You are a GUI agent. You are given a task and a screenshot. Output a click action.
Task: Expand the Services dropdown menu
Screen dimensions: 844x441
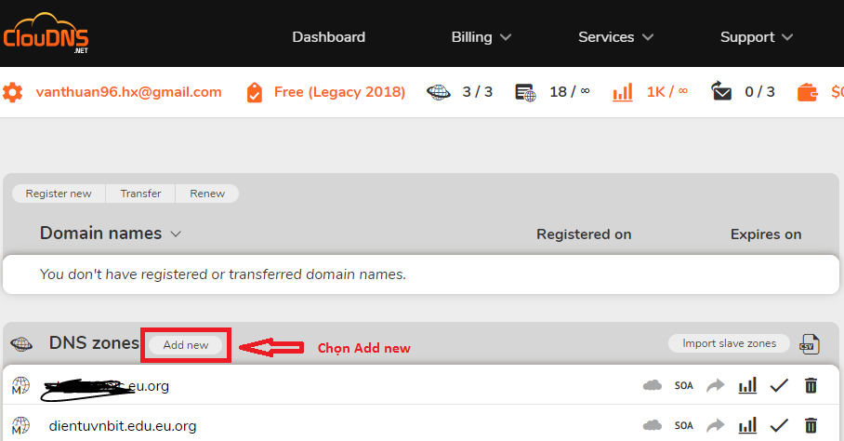(615, 37)
